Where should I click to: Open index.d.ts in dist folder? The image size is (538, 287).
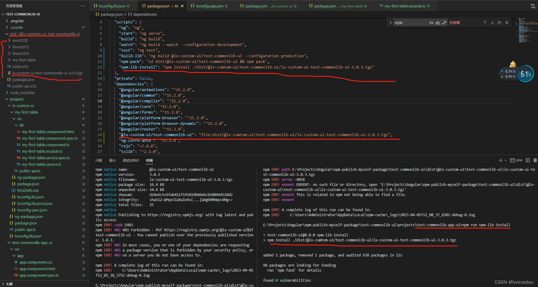tap(20, 66)
